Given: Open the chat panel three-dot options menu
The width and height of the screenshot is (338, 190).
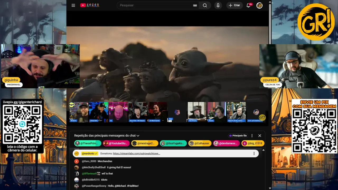Looking at the screenshot, I should click(252, 136).
